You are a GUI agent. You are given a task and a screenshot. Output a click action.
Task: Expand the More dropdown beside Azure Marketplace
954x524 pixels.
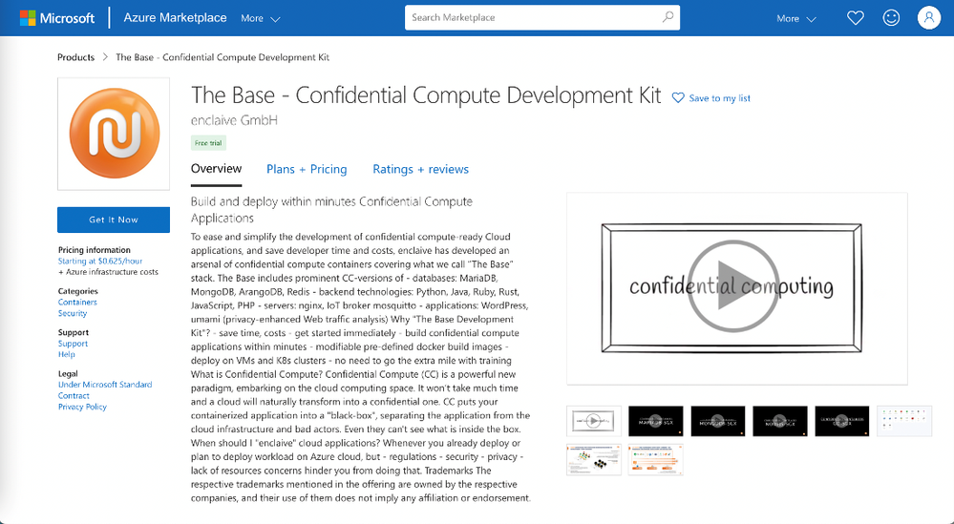coord(261,19)
